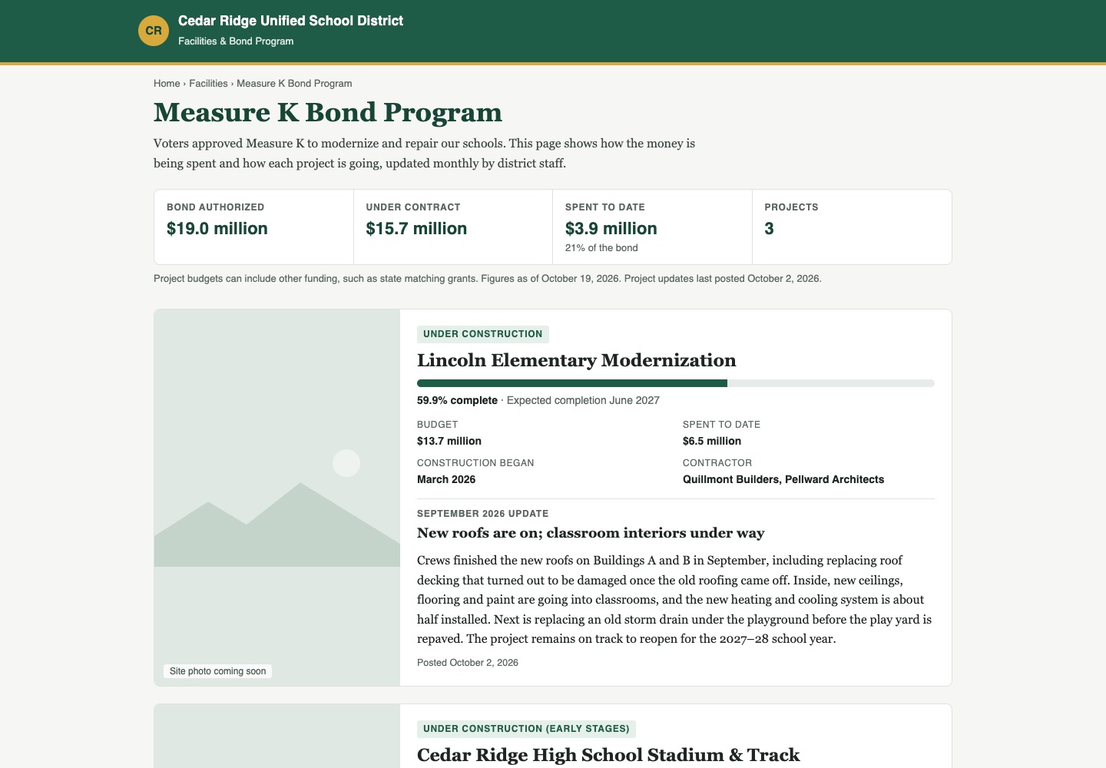Click the Under Construction status badge
The image size is (1106, 768).
click(x=483, y=334)
